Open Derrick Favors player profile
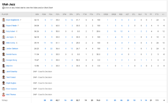 (x=11, y=54)
